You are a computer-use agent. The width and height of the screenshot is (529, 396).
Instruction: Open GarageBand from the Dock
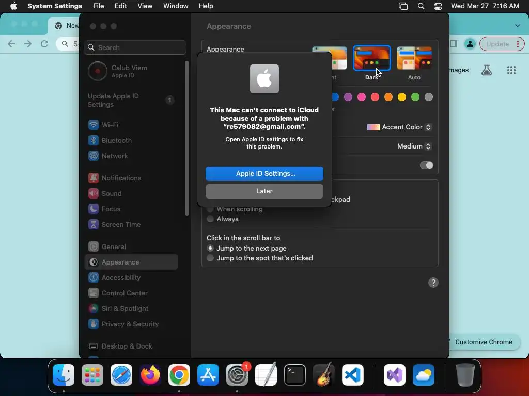(x=324, y=375)
